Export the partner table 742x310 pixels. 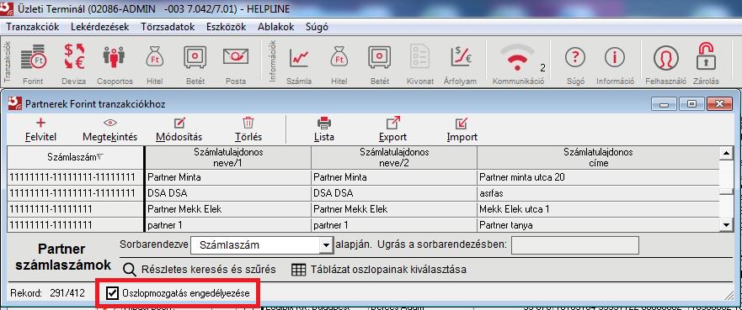tap(392, 129)
